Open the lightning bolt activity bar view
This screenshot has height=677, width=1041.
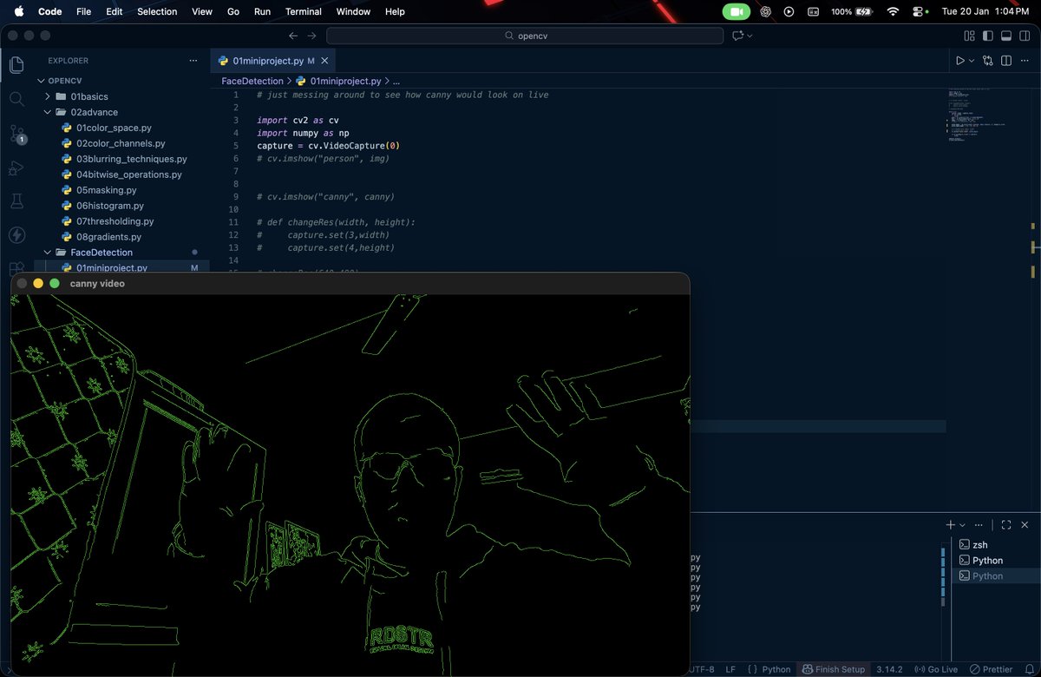pyautogui.click(x=16, y=235)
